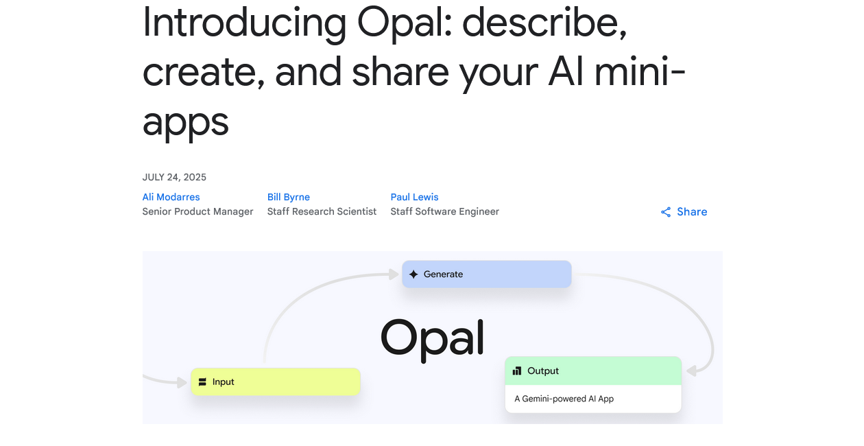Screen dimensions: 864x446
Task: Open Bill Byrne author profile
Action: [x=288, y=197]
